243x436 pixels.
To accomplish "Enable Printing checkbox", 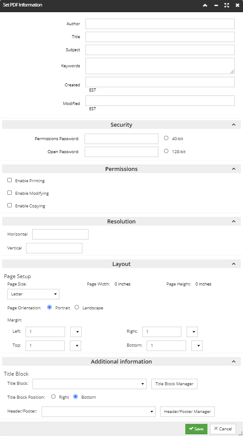I will [10, 180].
